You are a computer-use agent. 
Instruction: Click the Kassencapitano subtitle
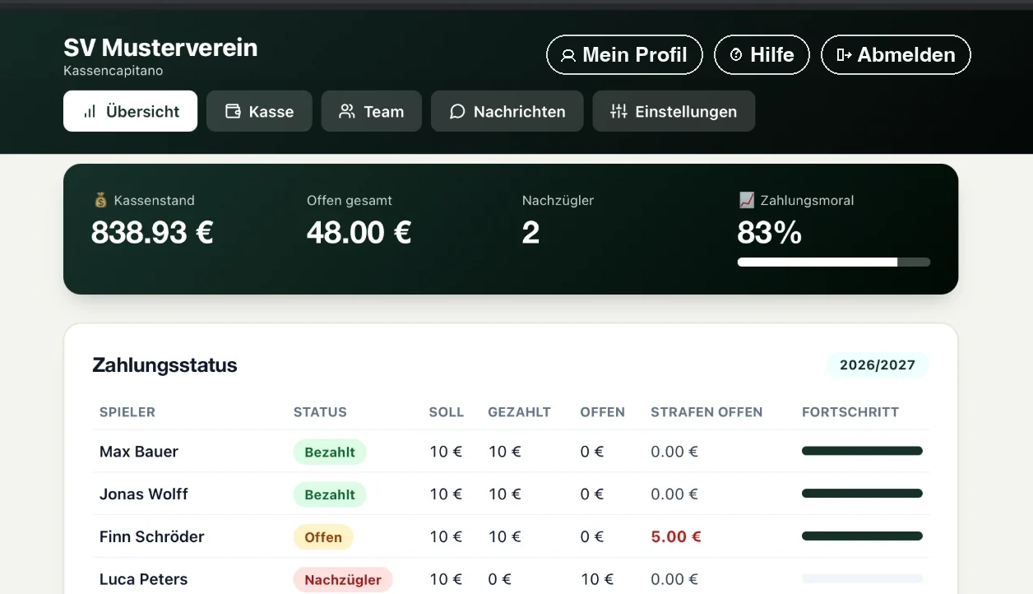(113, 71)
